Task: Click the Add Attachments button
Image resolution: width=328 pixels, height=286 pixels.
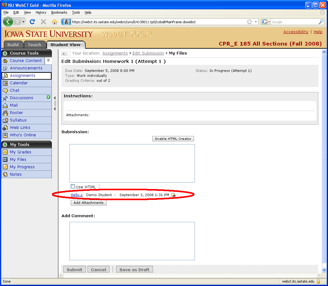Action: pyautogui.click(x=88, y=203)
